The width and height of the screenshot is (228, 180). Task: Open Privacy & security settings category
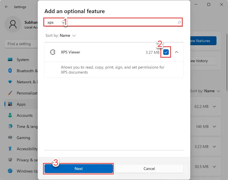[21, 160]
